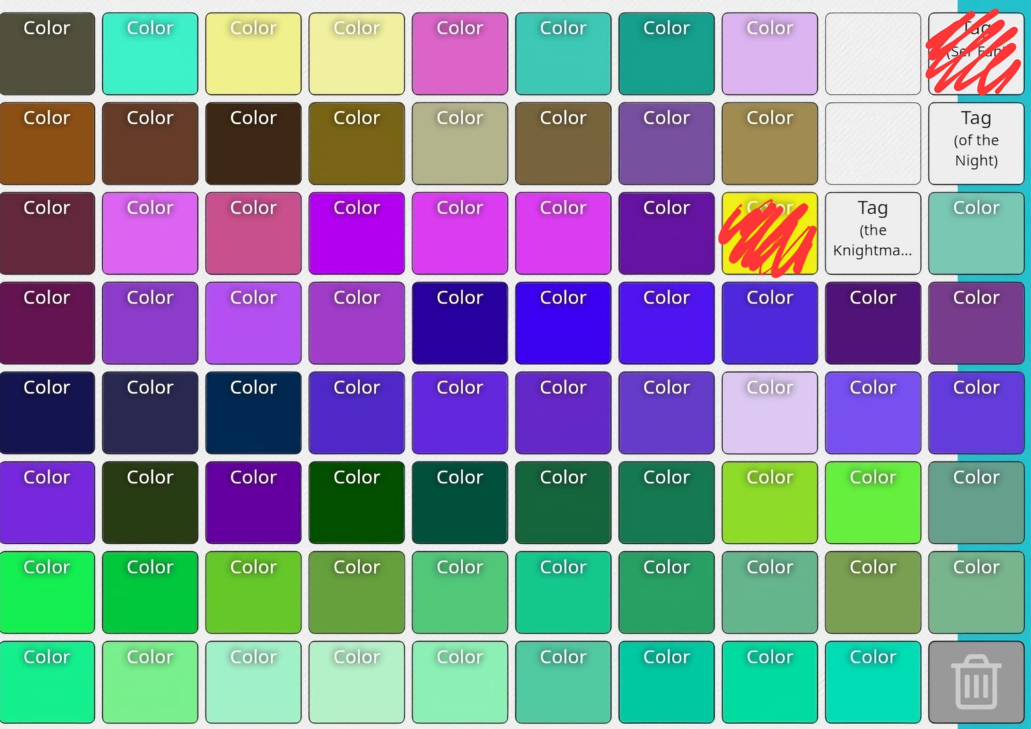Click the first empty white tile in top row
Viewport: 1031px width, 729px height.
[x=873, y=54]
